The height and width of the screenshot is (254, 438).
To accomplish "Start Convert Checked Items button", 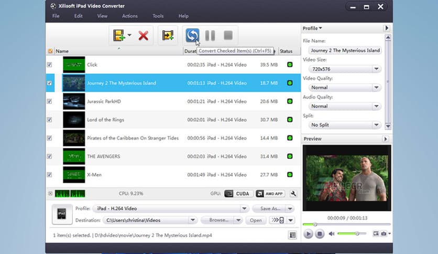I will (x=192, y=35).
